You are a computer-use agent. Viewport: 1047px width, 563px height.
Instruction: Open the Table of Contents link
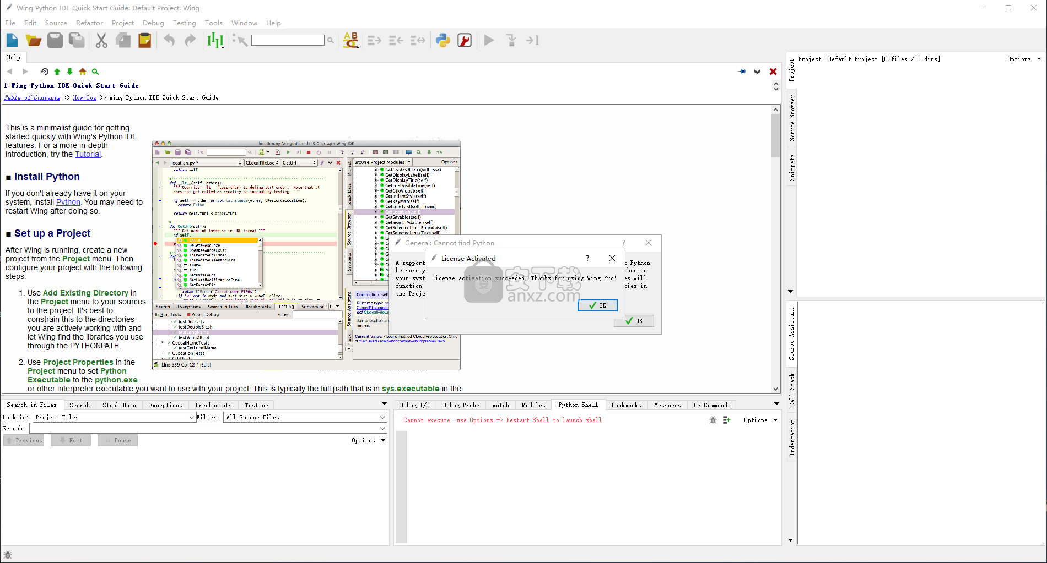coord(33,97)
